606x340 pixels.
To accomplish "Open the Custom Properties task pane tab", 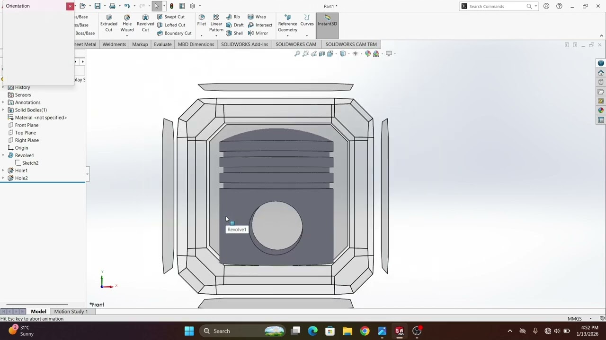I will pos(601,120).
